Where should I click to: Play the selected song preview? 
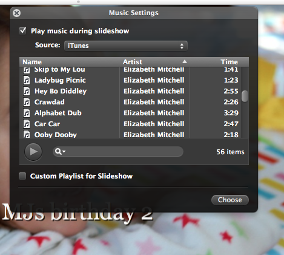point(33,152)
